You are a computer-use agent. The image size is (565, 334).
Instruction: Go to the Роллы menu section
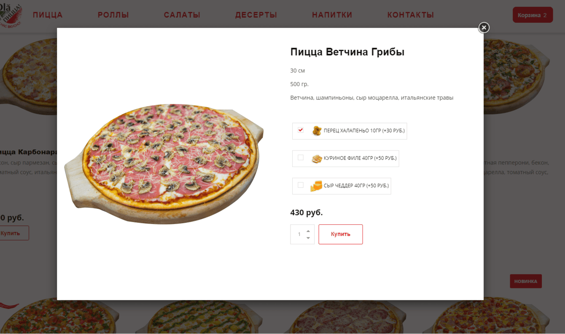tap(113, 15)
